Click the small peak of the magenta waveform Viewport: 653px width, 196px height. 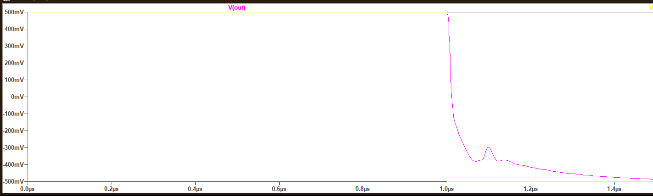click(489, 147)
